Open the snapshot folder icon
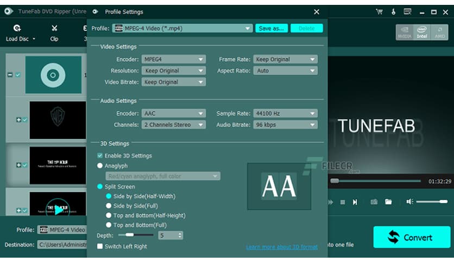Viewport: 454px width, 262px height. click(389, 202)
